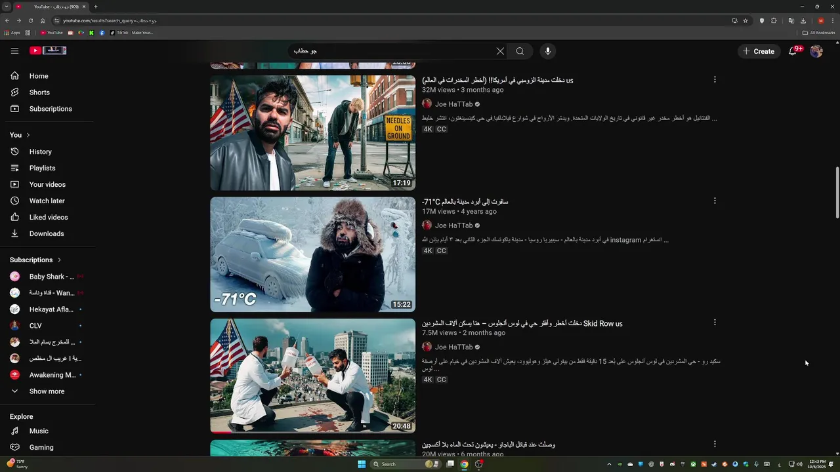The width and height of the screenshot is (840, 472).
Task: Open a new browser tab
Action: point(96,7)
